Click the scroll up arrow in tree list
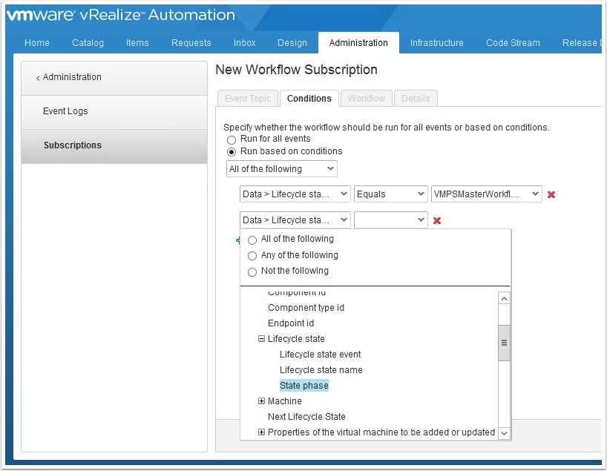Viewport: 607px width, 471px height. [x=504, y=298]
